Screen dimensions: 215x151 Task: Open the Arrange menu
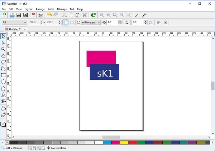(40, 9)
